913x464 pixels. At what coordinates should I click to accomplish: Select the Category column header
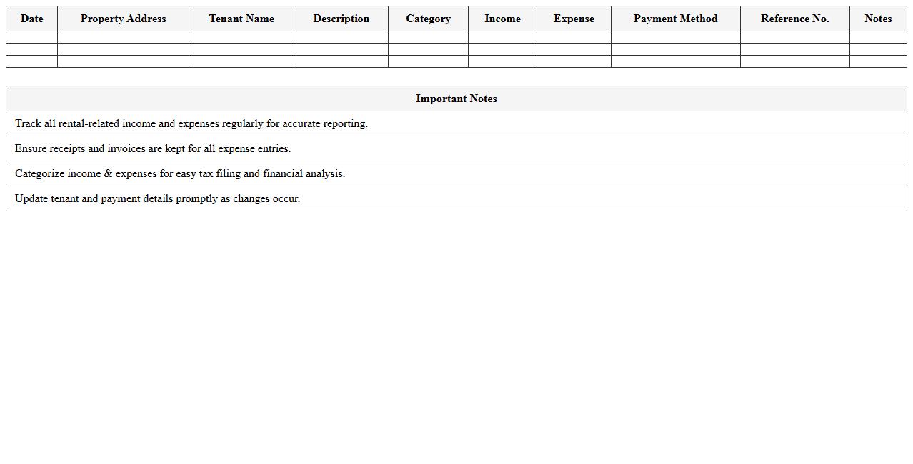coord(428,19)
